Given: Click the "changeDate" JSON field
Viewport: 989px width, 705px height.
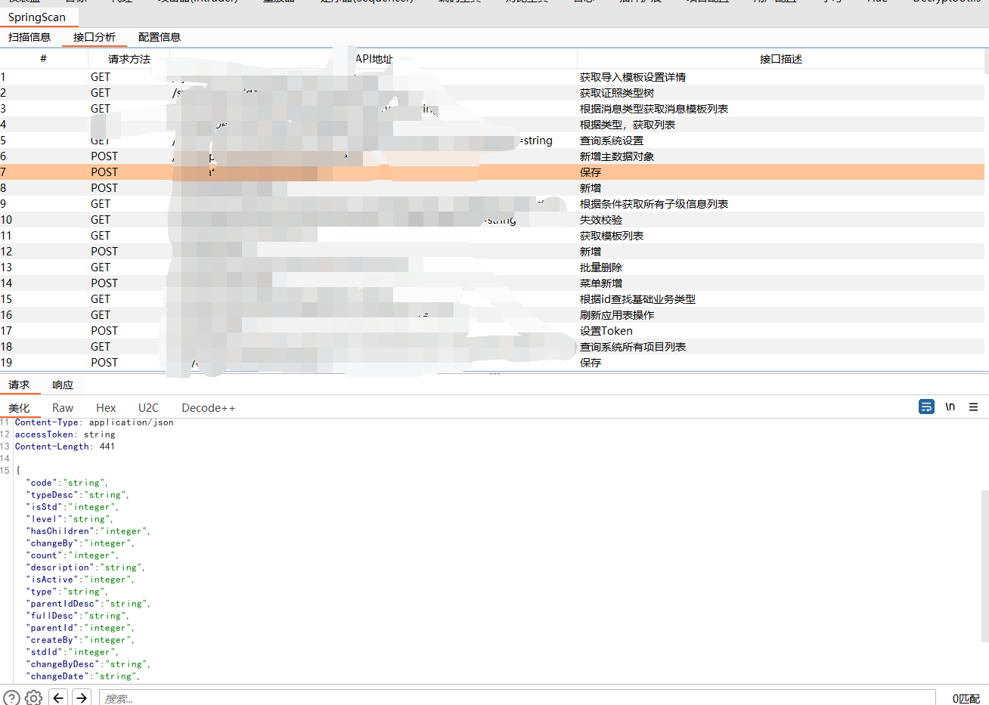Looking at the screenshot, I should click(82, 676).
